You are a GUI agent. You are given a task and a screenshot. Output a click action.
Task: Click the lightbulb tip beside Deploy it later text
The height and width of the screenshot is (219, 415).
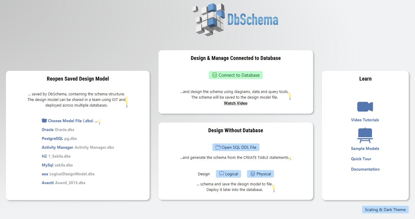pos(274,188)
